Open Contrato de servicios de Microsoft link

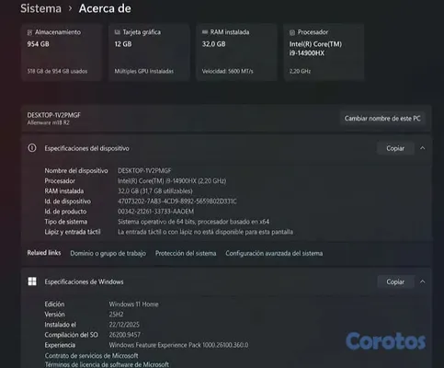[91, 356]
